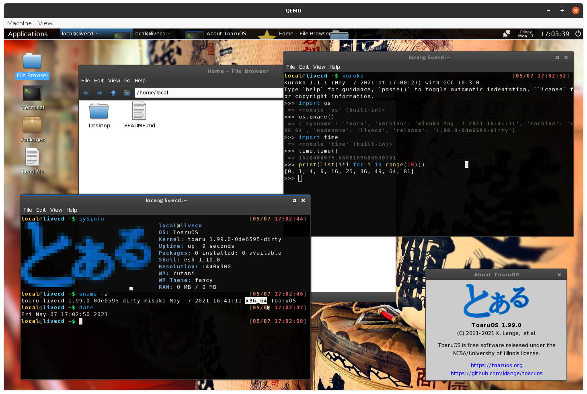587x394 pixels.
Task: Open the Edit menu in the Kuroko terminal
Action: click(304, 67)
